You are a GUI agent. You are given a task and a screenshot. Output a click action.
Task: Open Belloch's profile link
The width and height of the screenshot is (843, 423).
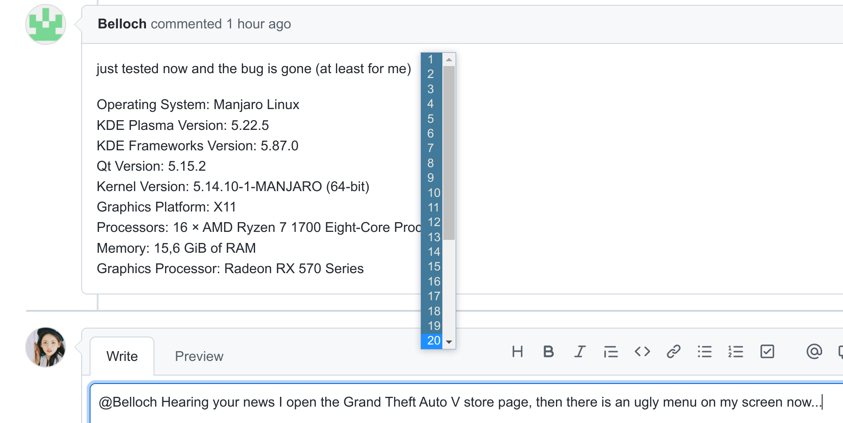coord(122,23)
